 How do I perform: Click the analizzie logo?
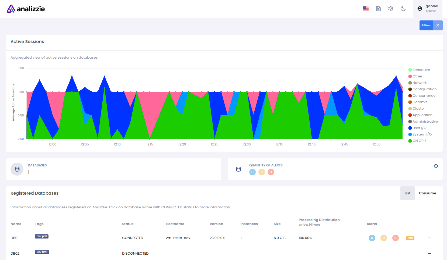click(26, 9)
